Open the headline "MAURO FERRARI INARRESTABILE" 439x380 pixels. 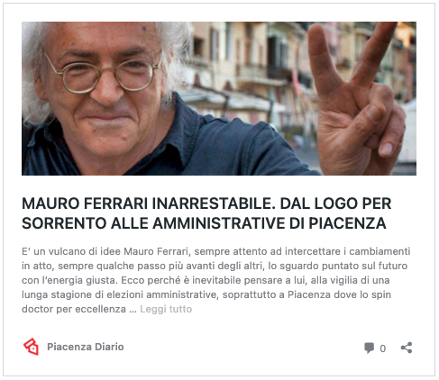click(148, 204)
